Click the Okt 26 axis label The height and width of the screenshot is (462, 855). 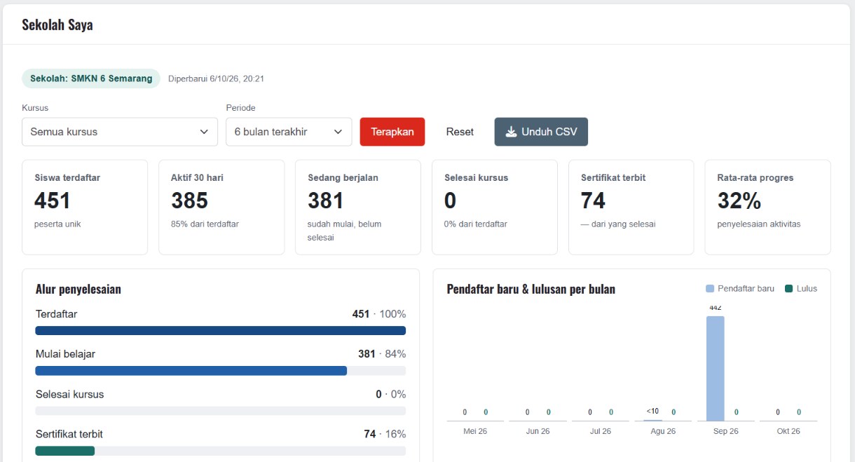coord(788,431)
